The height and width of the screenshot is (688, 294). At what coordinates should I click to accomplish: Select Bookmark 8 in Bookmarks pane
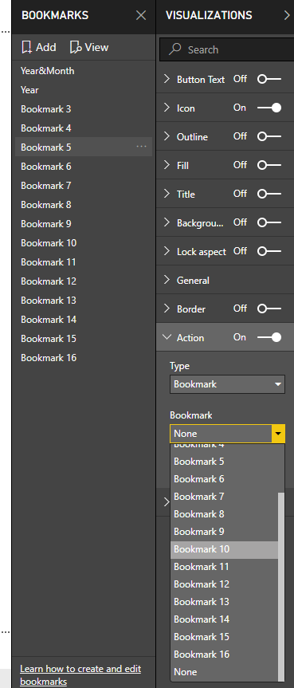(84, 204)
